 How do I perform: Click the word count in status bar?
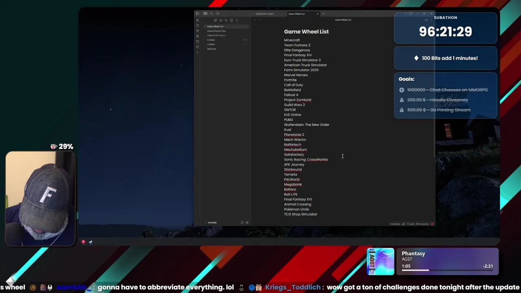(411, 224)
